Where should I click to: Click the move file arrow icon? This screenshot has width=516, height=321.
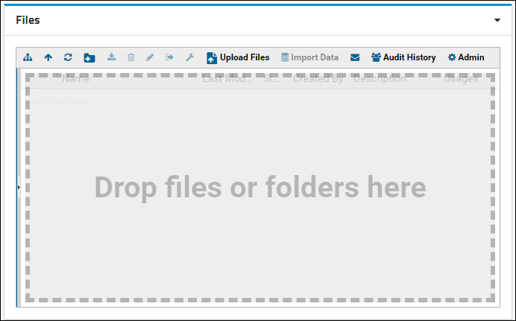pos(169,57)
